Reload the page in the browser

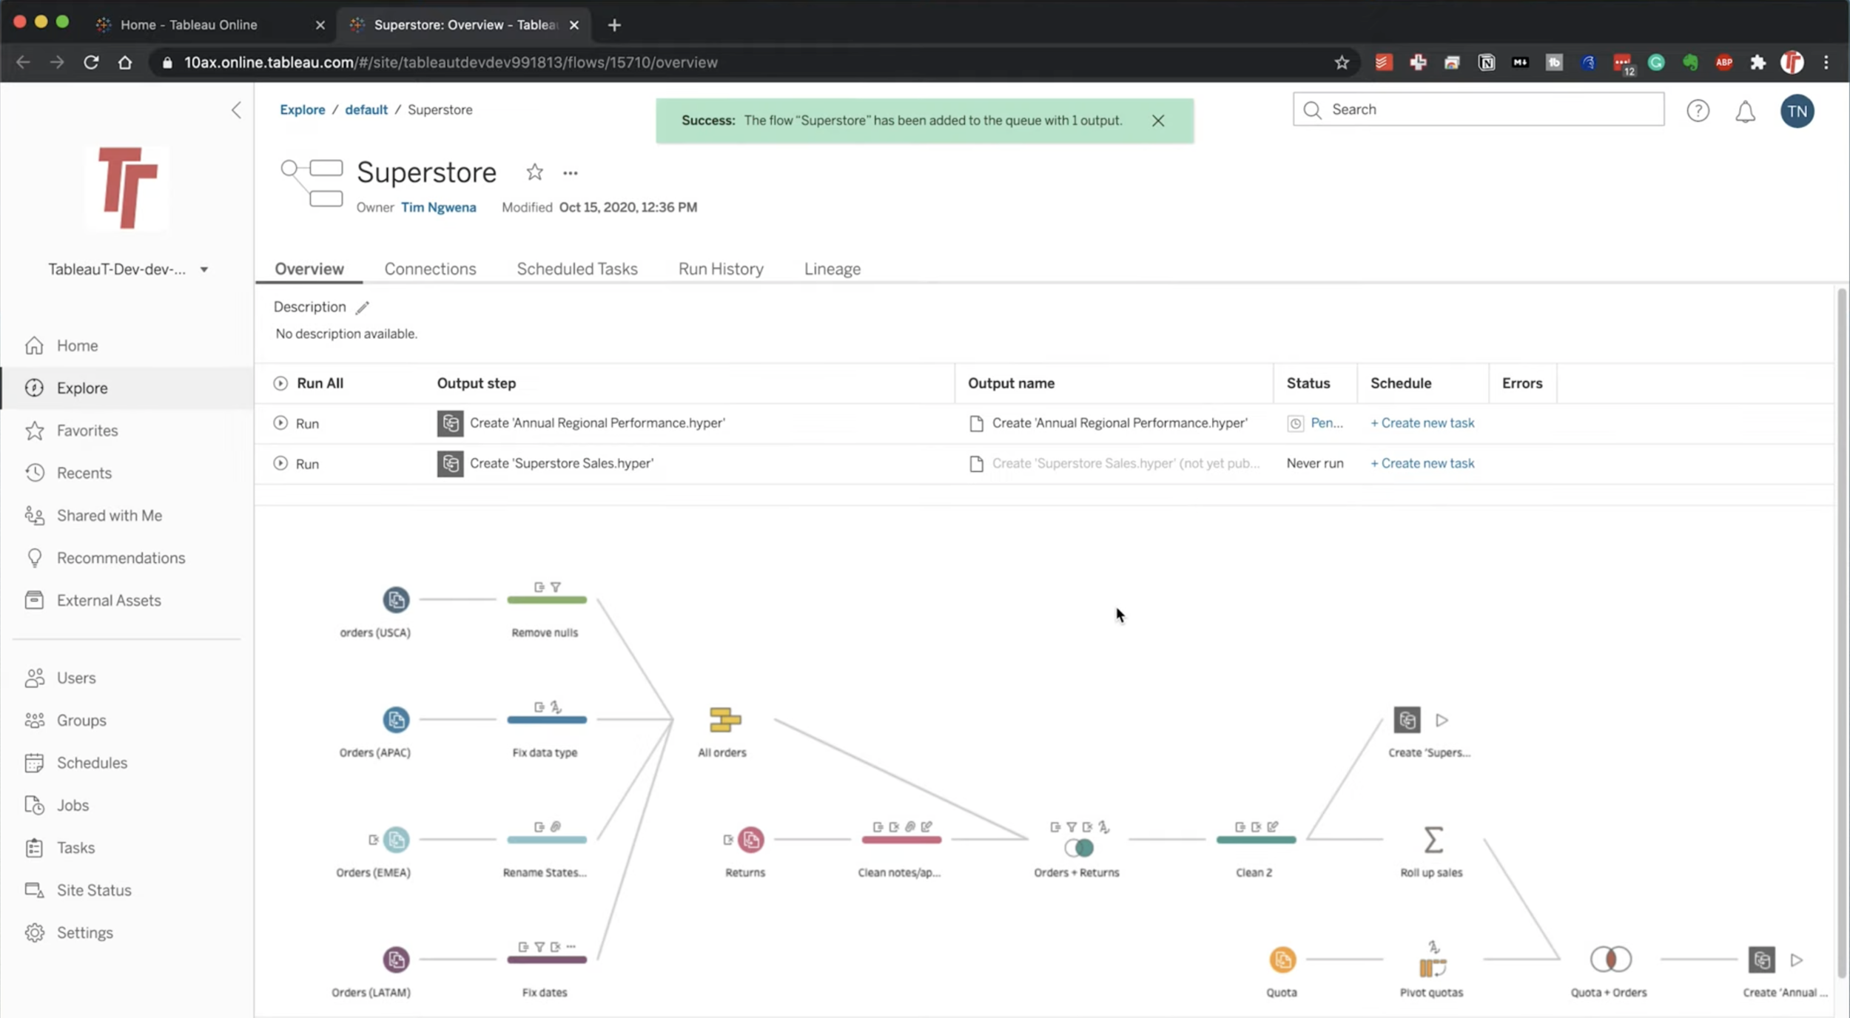tap(91, 62)
